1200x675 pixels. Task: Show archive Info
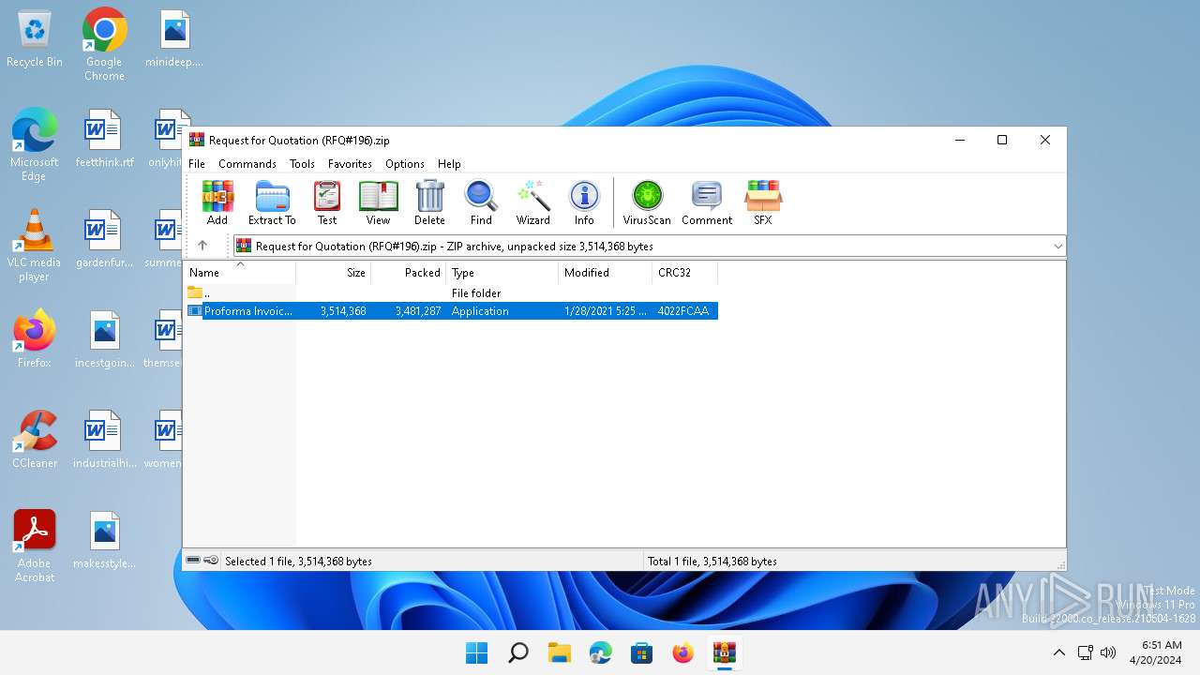pyautogui.click(x=584, y=202)
